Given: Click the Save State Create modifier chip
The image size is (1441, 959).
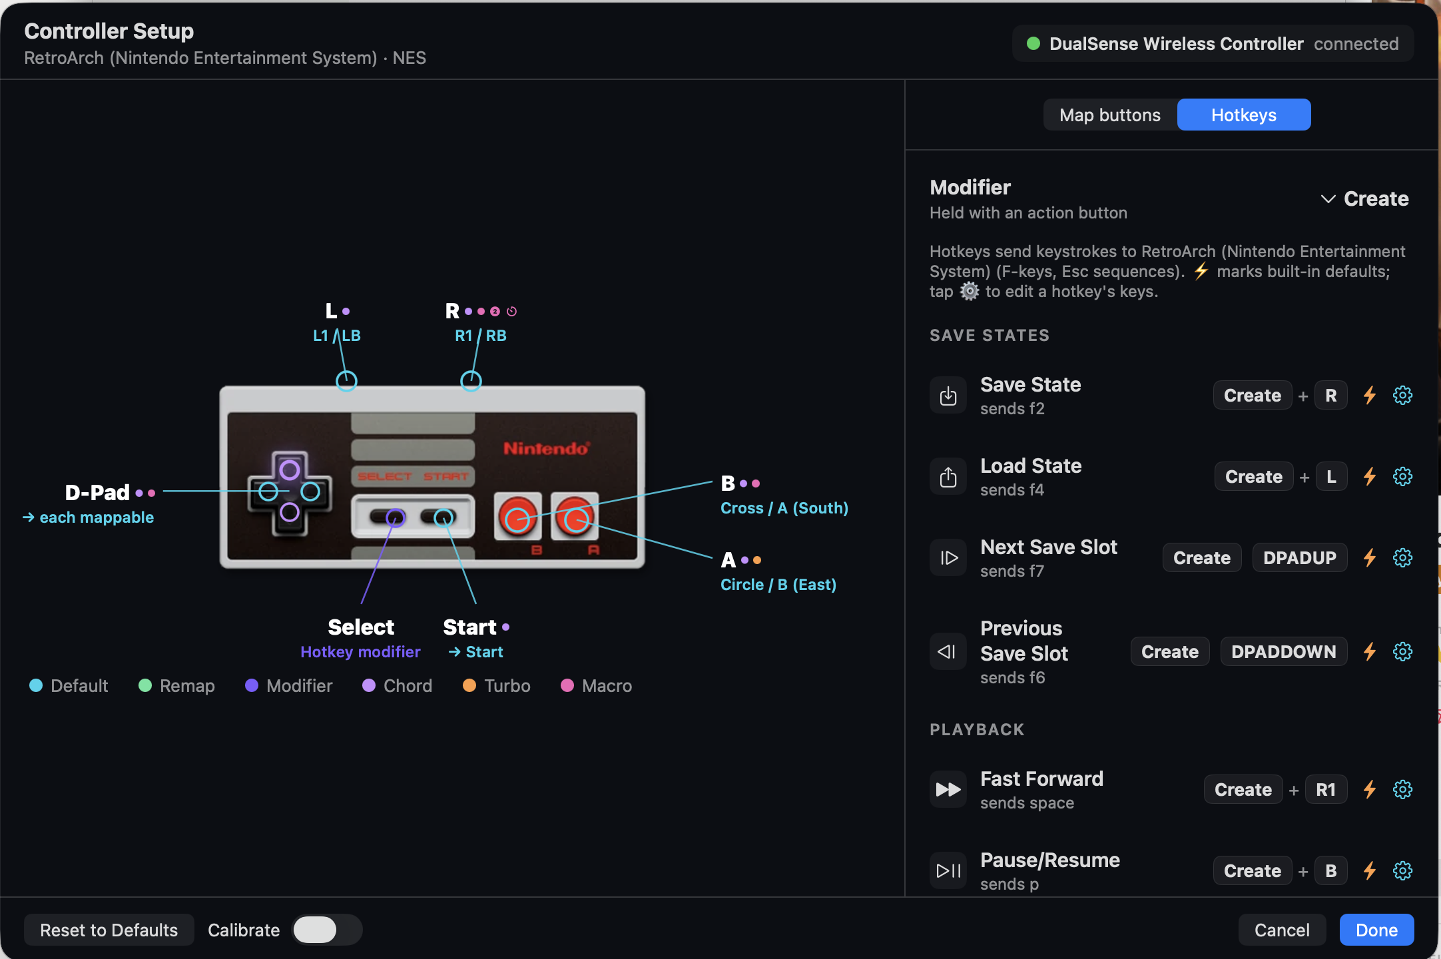Looking at the screenshot, I should pyautogui.click(x=1253, y=396).
